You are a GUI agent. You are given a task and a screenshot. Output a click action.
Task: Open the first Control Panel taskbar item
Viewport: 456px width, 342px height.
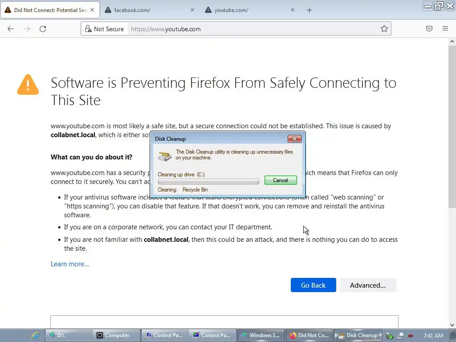pyautogui.click(x=165, y=335)
